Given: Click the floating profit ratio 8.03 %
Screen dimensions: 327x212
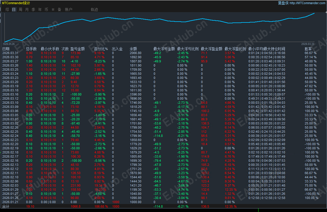Looking at the screenshot, I should pyautogui.click(x=230, y=123).
